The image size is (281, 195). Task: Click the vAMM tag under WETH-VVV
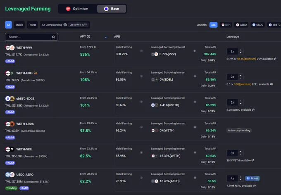click(x=10, y=61)
